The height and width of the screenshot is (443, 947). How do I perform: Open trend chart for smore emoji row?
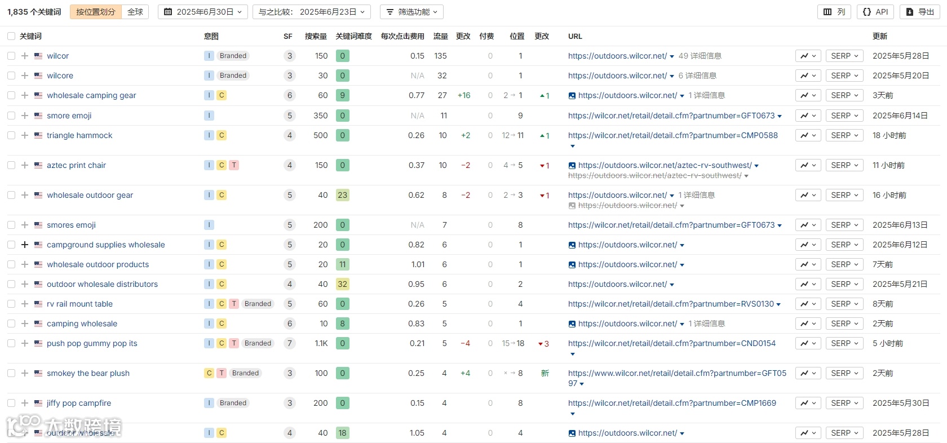(x=808, y=116)
